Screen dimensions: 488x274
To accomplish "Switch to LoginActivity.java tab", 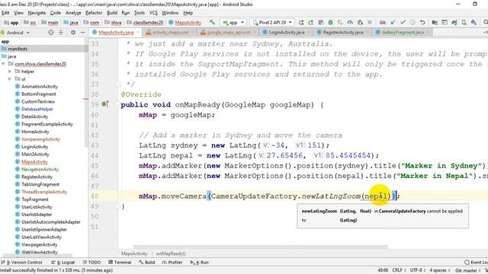I will [287, 32].
